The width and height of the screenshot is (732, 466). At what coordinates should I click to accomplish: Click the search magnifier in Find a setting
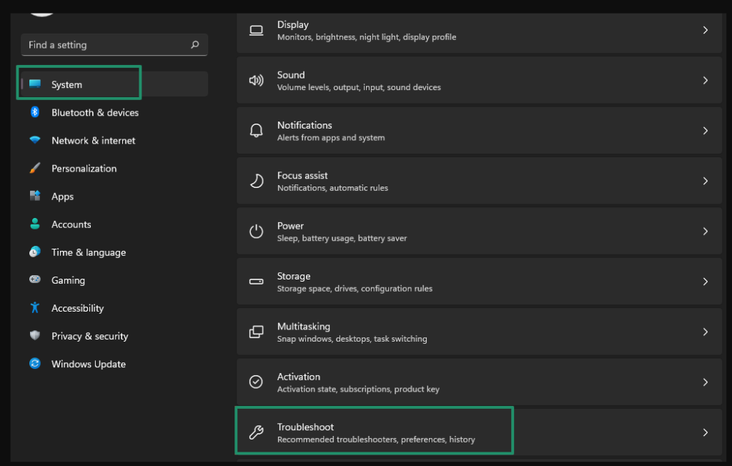pos(194,44)
